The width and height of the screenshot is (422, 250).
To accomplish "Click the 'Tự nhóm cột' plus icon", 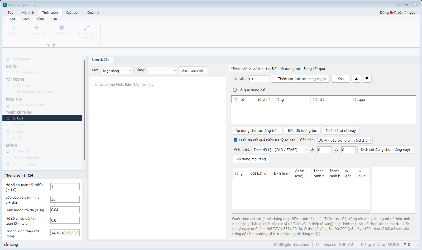I will (37, 28).
